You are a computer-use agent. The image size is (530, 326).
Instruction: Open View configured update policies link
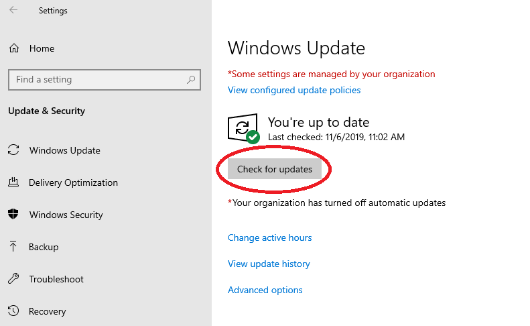(x=294, y=90)
